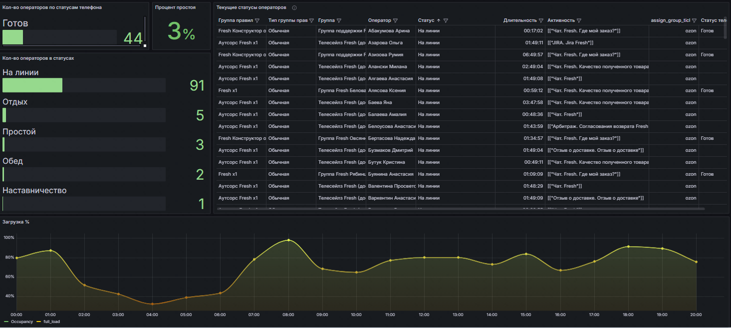Click filter icon next to Группа column
This screenshot has width=731, height=328.
339,20
